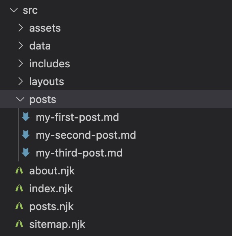232x236 pixels.
Task: Open my-second-post.md file
Action: pos(86,135)
